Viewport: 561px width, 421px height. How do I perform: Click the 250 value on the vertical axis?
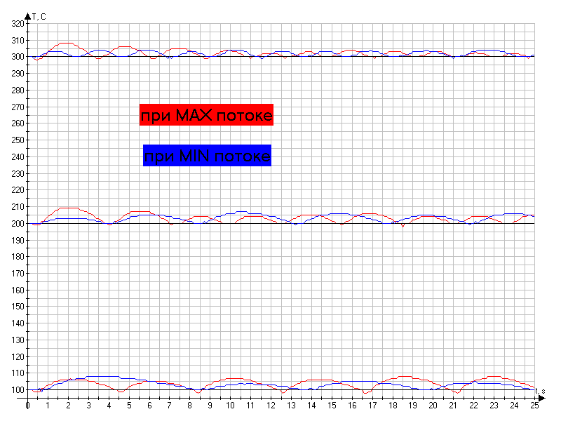pos(18,140)
